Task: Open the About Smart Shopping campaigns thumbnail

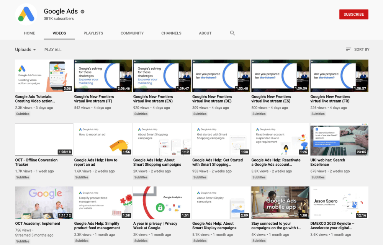Action: click(162, 139)
